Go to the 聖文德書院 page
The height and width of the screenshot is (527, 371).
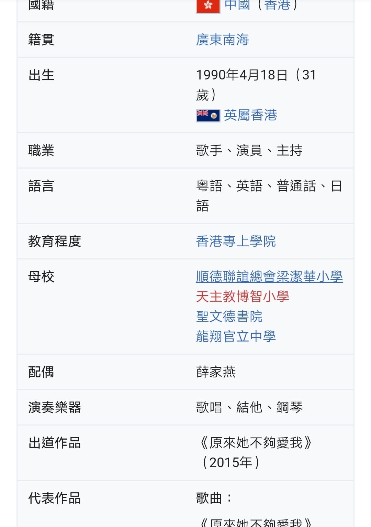point(229,316)
